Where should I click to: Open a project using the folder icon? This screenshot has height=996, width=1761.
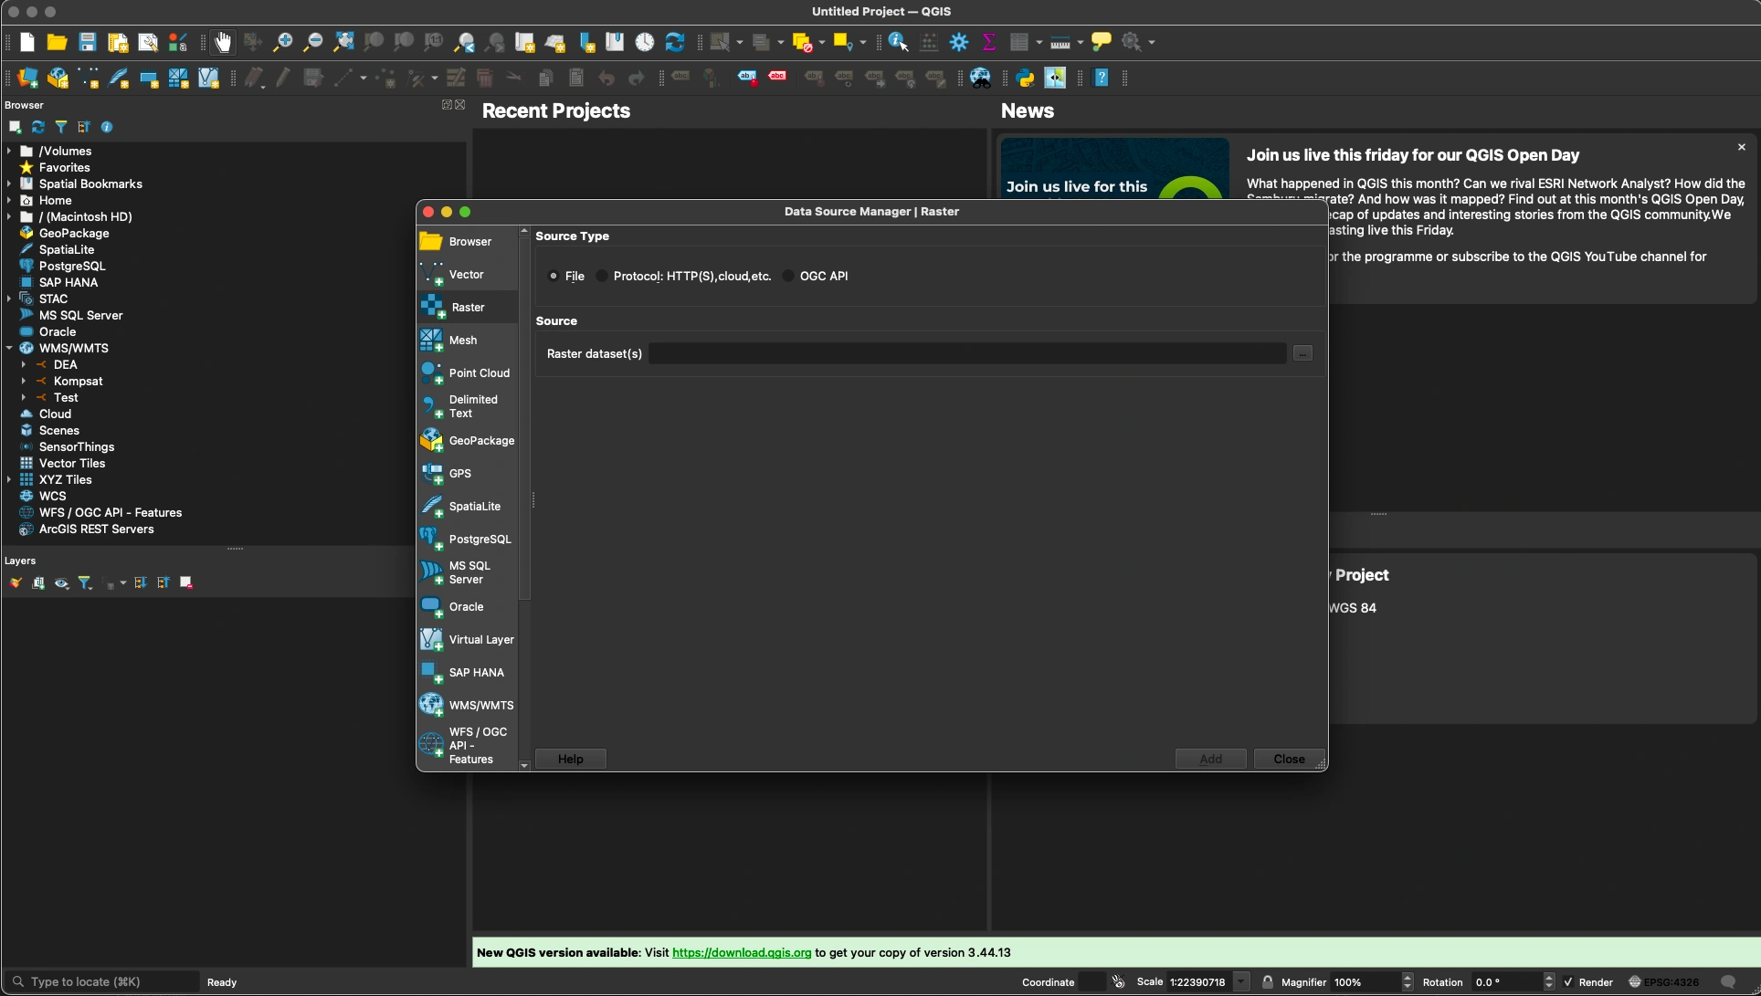coord(57,42)
